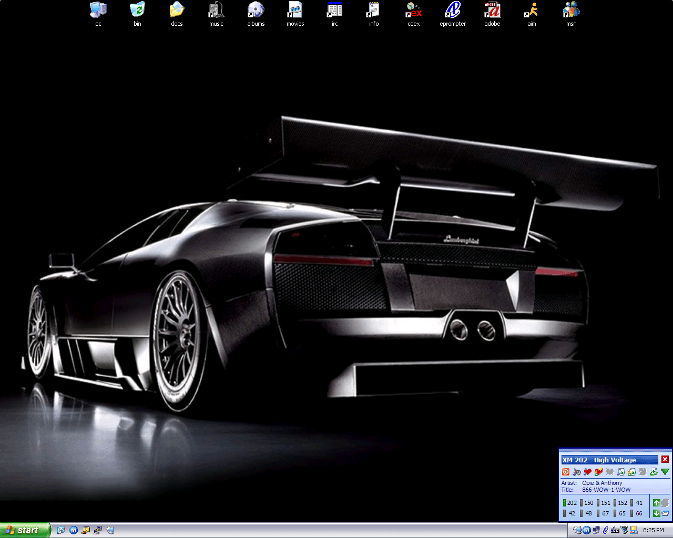673x538 pixels.
Task: Open the Windows start menu
Action: click(x=24, y=530)
